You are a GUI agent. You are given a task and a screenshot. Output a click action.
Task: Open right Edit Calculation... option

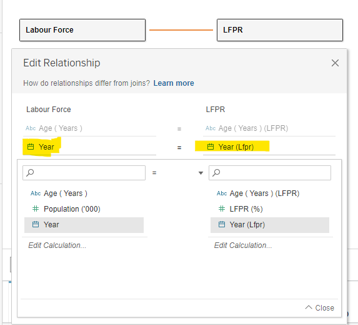(243, 245)
